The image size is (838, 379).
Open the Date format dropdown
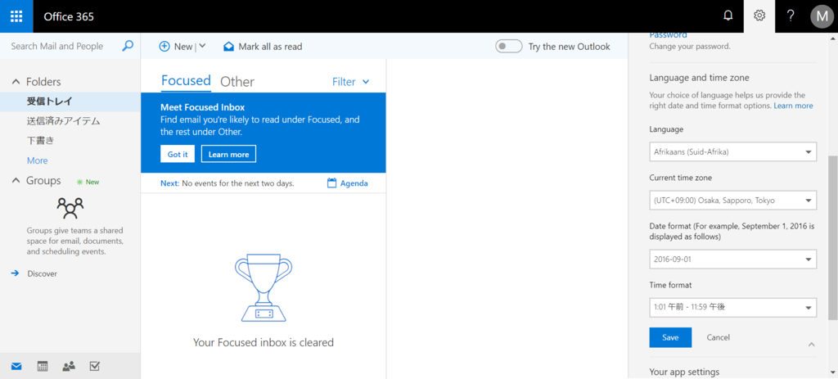(732, 259)
